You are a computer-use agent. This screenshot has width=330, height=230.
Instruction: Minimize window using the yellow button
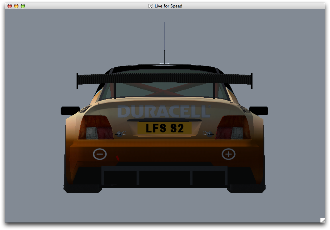pyautogui.click(x=16, y=6)
